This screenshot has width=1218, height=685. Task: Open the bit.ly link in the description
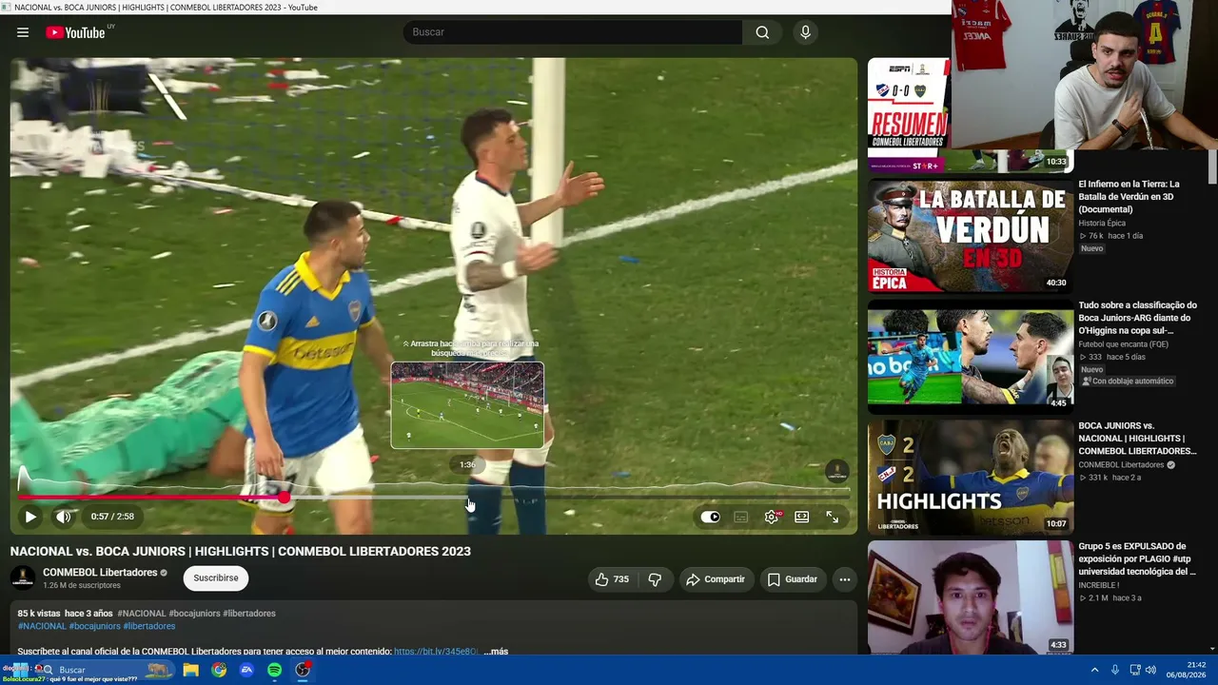436,652
